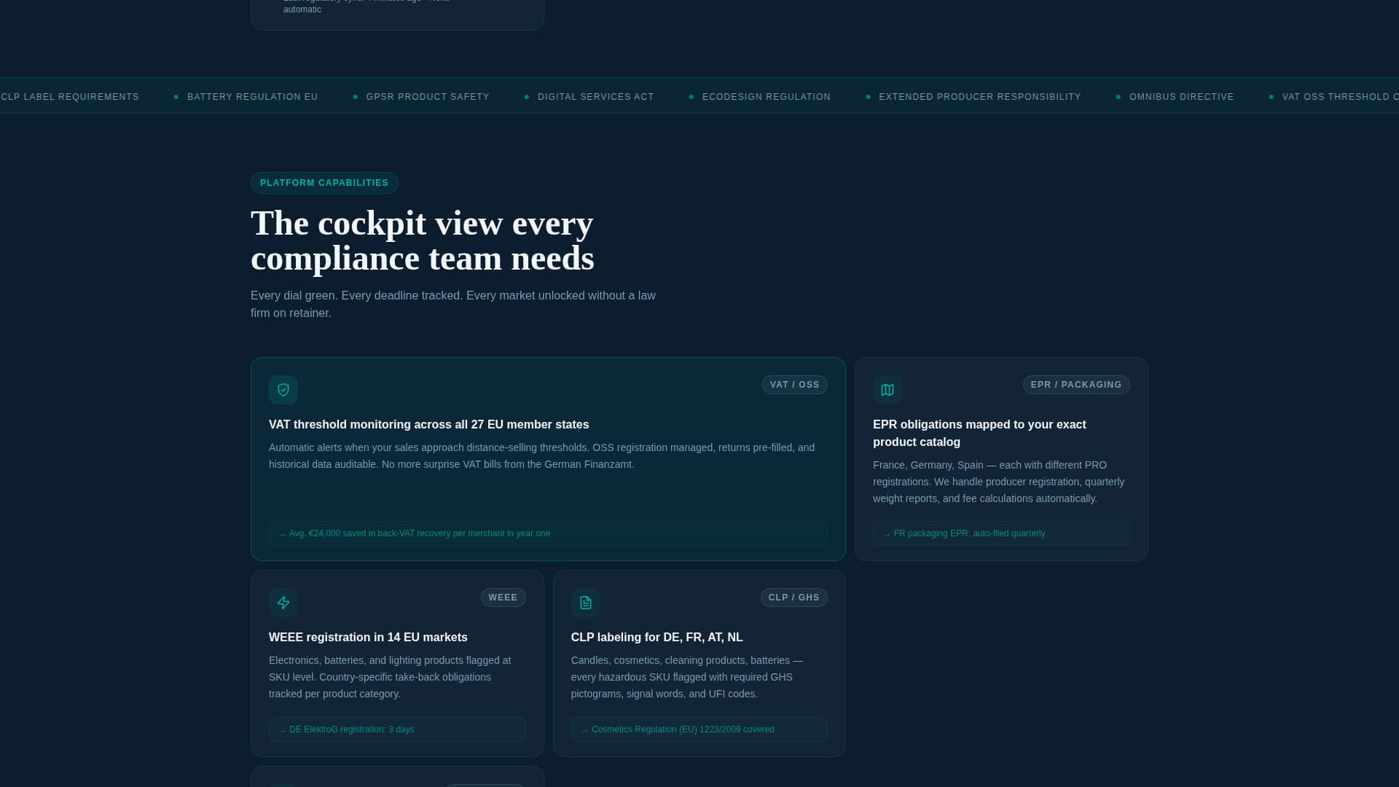Click CLP LABEL REQUIREMENTS in ticker
Image resolution: width=1399 pixels, height=787 pixels.
[x=70, y=97]
